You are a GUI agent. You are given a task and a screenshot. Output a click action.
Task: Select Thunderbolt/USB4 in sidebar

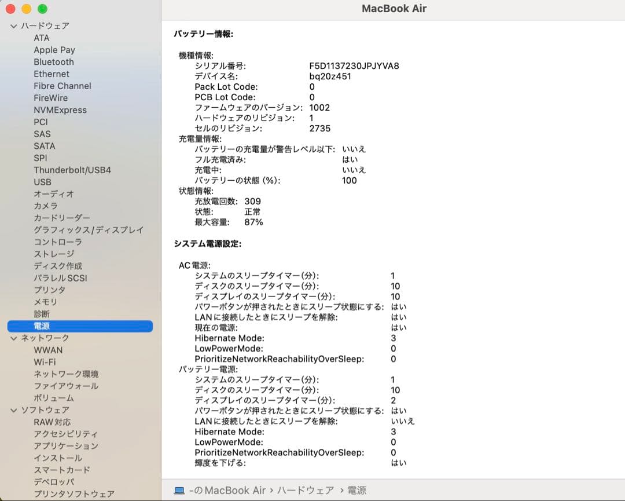coord(72,170)
